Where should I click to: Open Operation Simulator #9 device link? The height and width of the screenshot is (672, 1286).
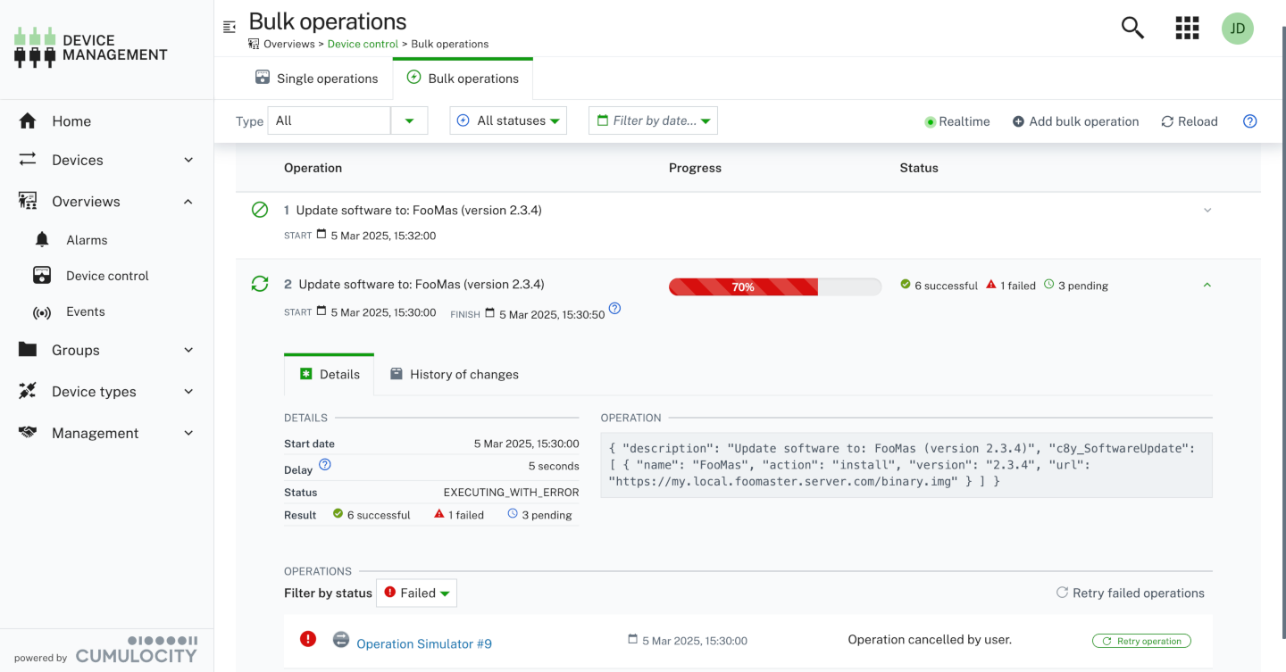tap(423, 643)
